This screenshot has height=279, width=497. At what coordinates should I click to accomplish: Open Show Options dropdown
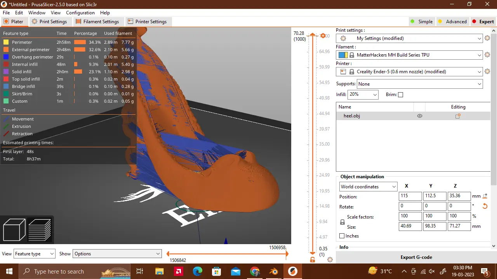click(x=117, y=254)
